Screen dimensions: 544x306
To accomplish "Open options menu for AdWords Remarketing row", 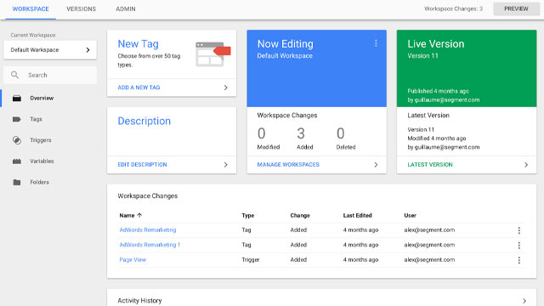I will [x=519, y=230].
